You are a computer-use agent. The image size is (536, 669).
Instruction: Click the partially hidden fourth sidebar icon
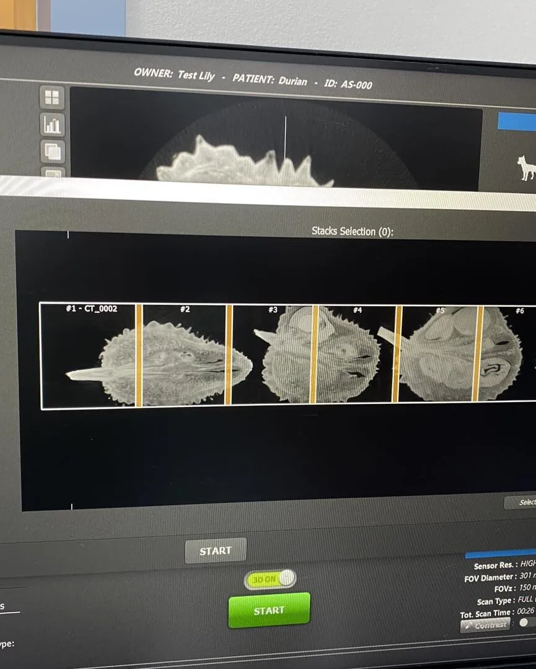52,173
